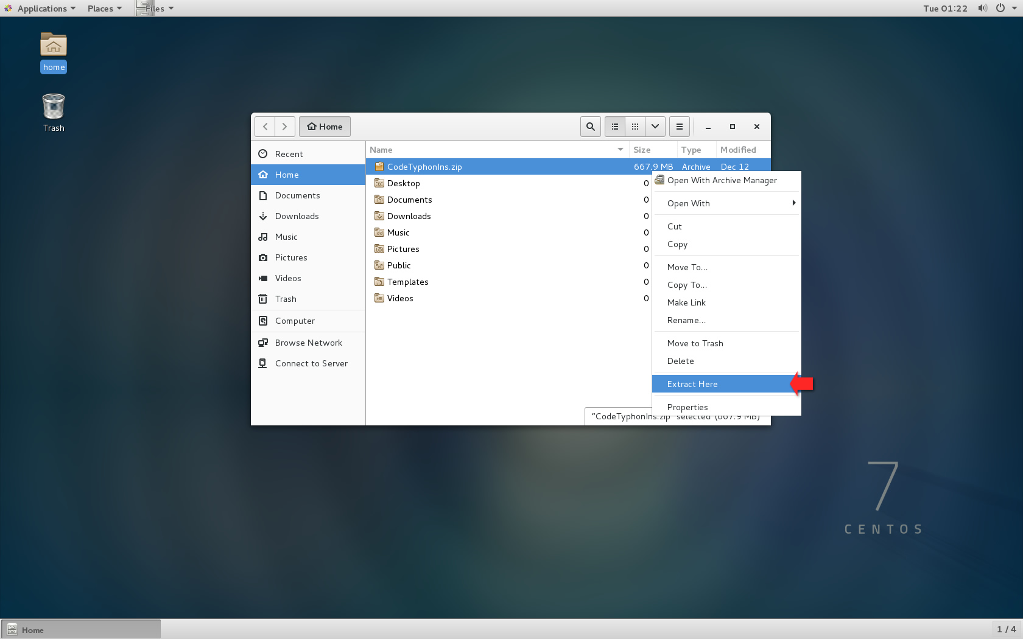Click the sidebar Music note icon
This screenshot has width=1023, height=639.
(263, 237)
